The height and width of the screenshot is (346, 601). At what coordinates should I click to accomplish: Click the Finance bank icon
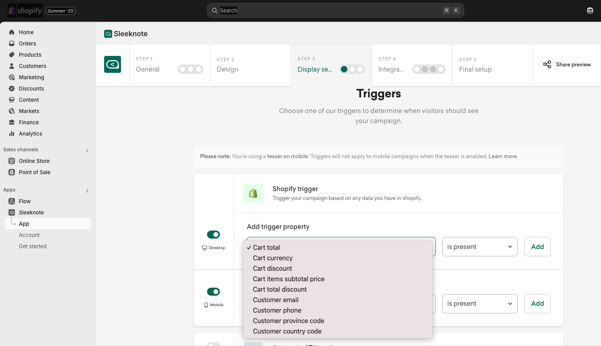tap(12, 122)
